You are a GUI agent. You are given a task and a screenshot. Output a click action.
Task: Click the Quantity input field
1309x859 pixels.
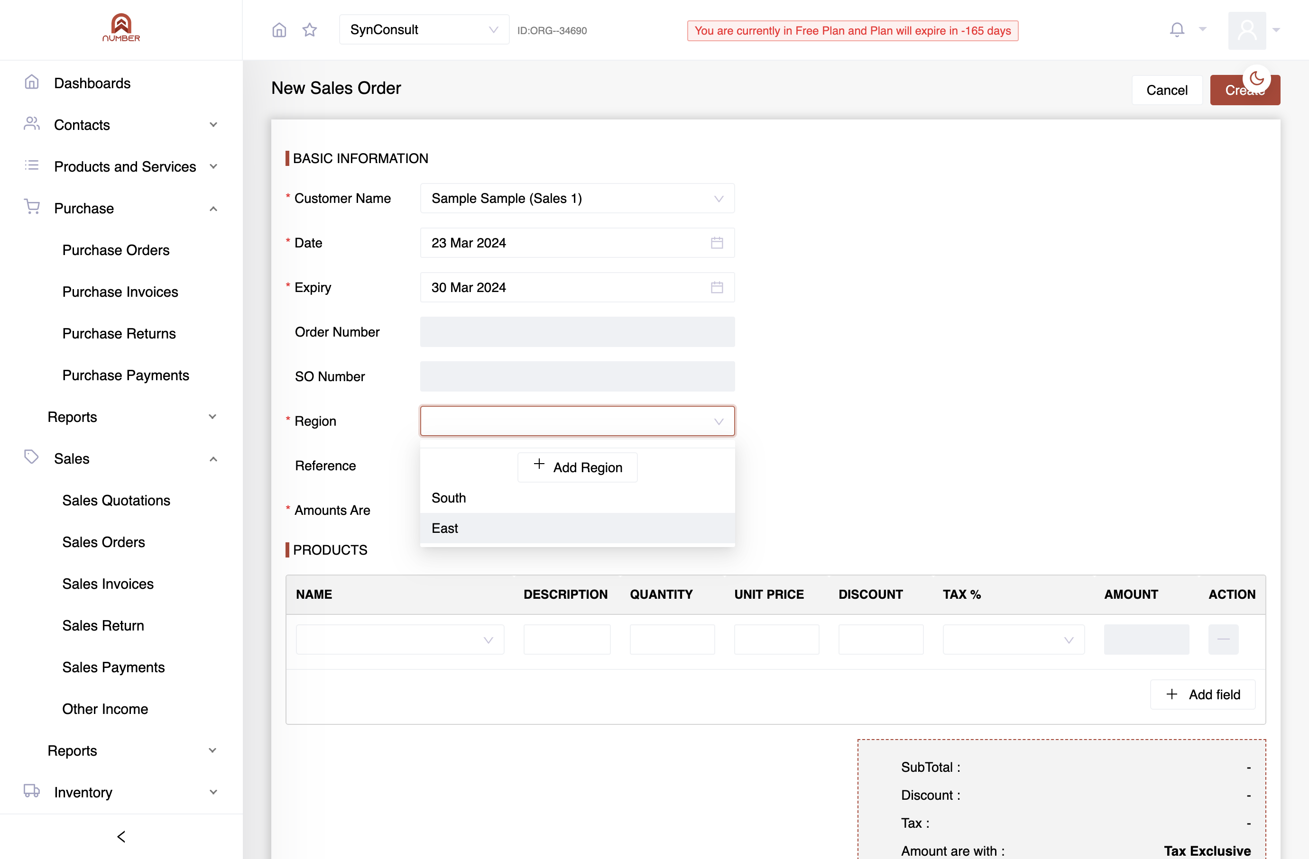[x=672, y=639]
